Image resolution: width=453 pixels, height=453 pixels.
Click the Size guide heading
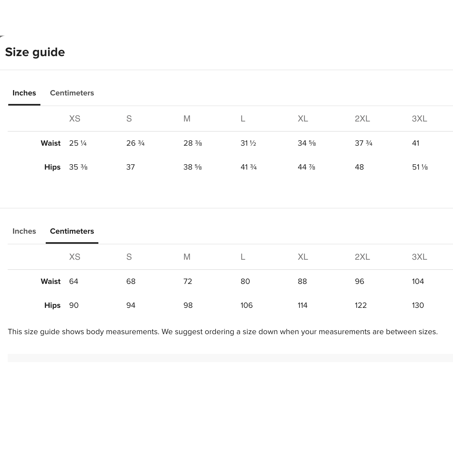click(x=35, y=52)
